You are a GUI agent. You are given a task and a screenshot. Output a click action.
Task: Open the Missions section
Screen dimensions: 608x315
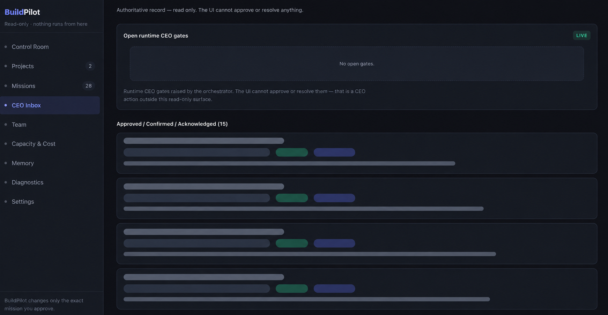[x=50, y=86]
